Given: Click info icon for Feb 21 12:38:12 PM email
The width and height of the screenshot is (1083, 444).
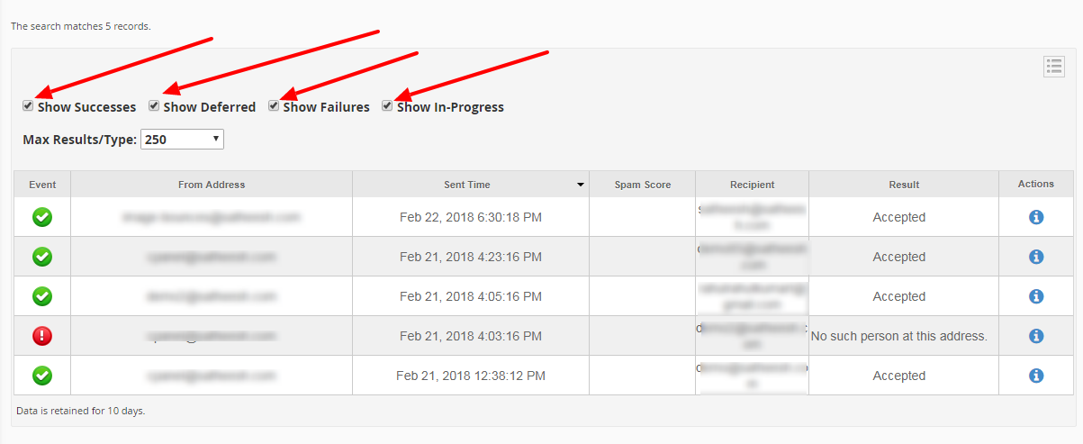Looking at the screenshot, I should coord(1035,376).
